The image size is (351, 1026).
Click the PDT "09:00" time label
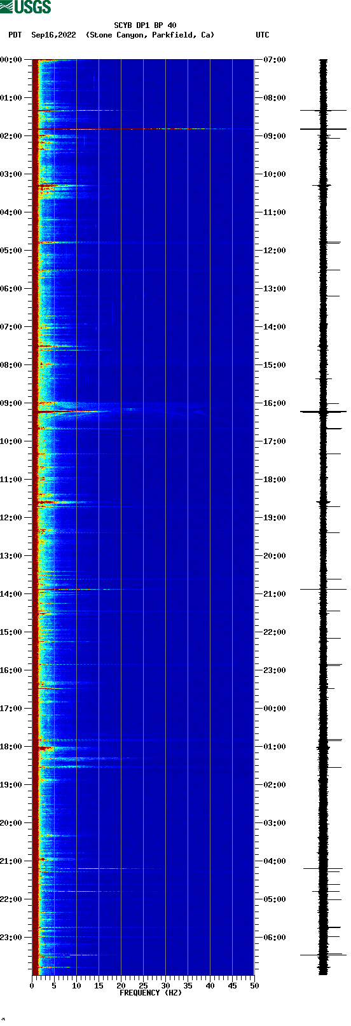click(11, 403)
